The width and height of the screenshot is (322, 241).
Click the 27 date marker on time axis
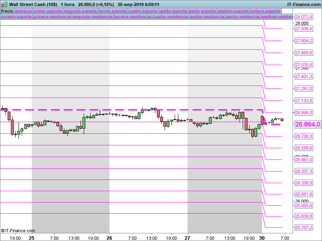click(188, 238)
